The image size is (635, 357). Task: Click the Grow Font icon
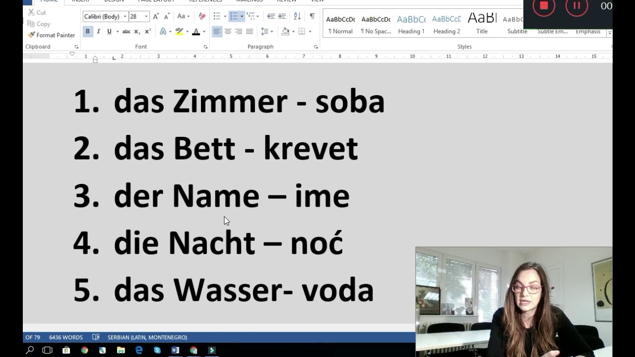pyautogui.click(x=156, y=16)
